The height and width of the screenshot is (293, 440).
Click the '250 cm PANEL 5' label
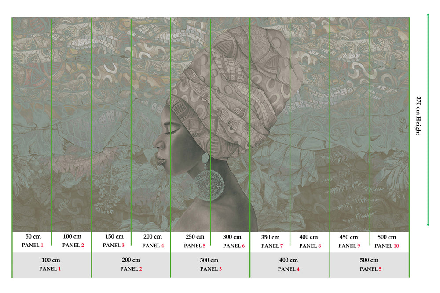(x=195, y=241)
